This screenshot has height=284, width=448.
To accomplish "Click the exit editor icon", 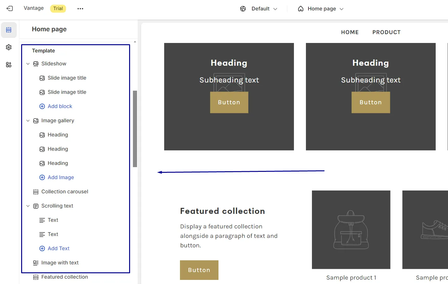I will click(x=10, y=9).
